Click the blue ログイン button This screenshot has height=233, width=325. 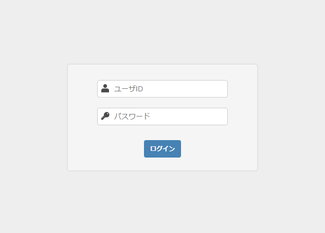pyautogui.click(x=162, y=149)
